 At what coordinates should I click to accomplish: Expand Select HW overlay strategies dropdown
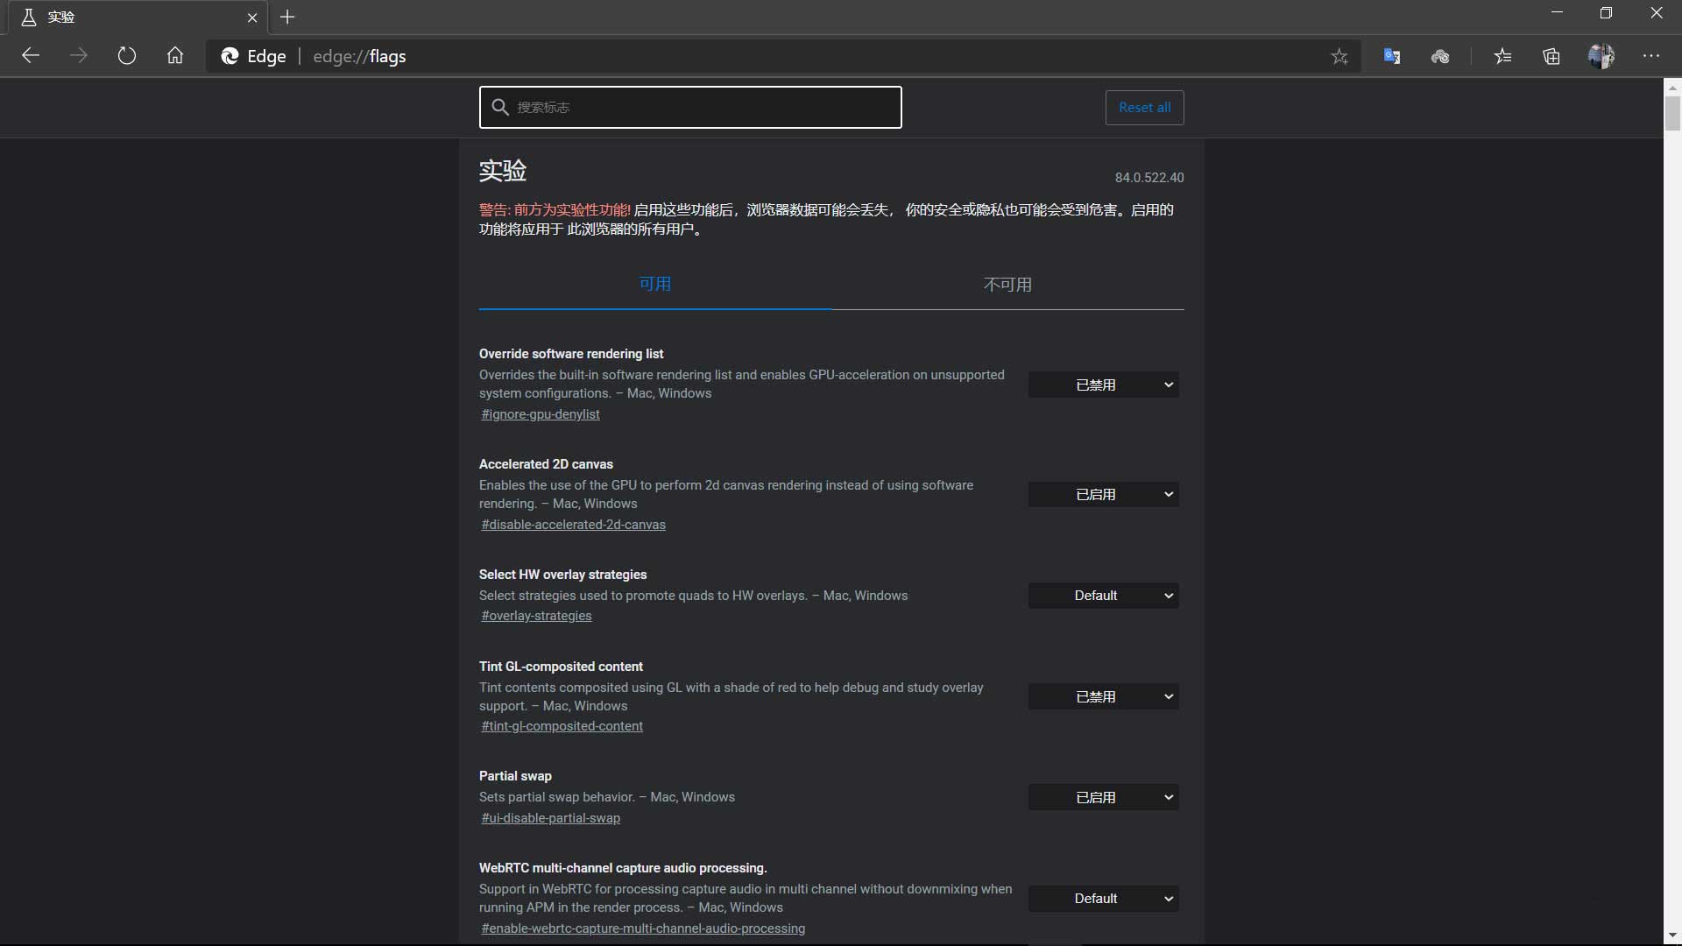(x=1103, y=596)
